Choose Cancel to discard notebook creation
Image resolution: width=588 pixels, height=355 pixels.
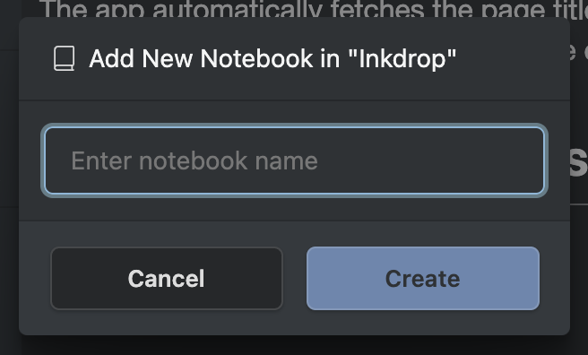tap(167, 278)
